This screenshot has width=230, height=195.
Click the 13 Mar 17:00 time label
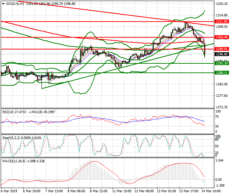click(x=189, y=191)
